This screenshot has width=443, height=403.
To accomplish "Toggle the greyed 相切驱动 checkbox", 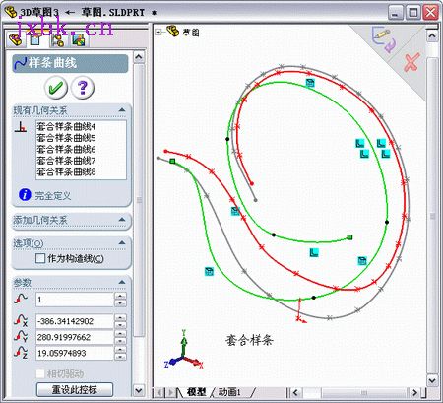I will click(x=40, y=373).
